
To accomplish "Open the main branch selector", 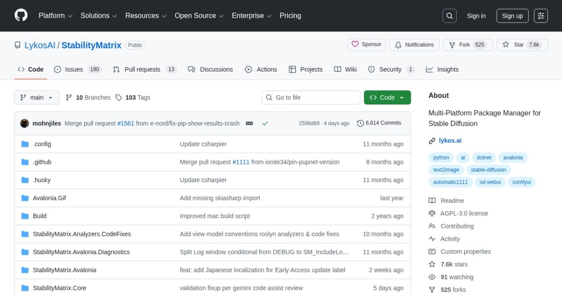I will pyautogui.click(x=37, y=97).
